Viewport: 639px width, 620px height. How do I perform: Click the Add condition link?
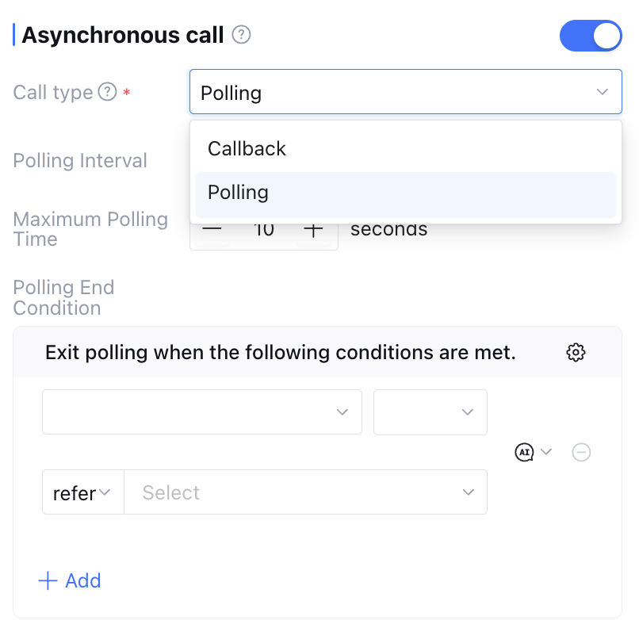pyautogui.click(x=82, y=581)
